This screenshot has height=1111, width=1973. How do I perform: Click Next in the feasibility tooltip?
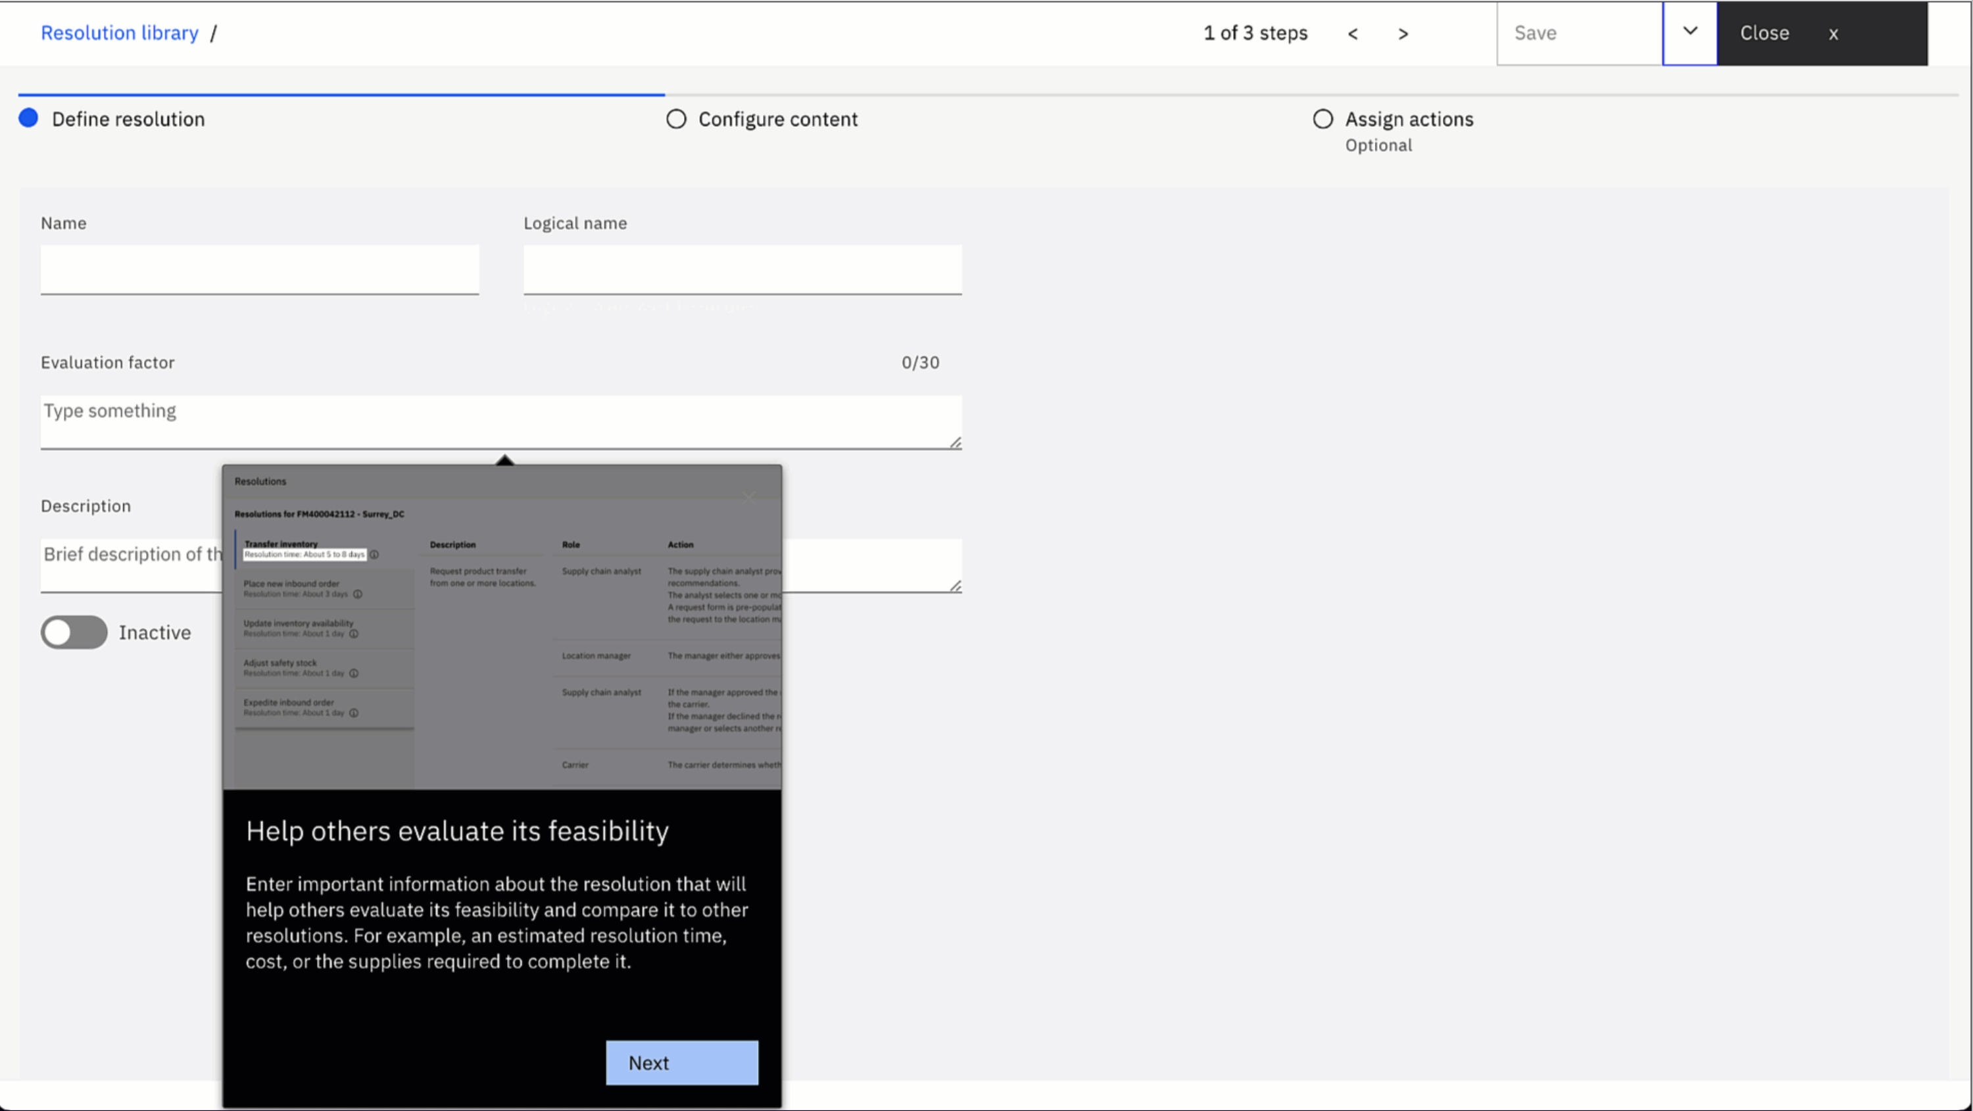[x=681, y=1063]
